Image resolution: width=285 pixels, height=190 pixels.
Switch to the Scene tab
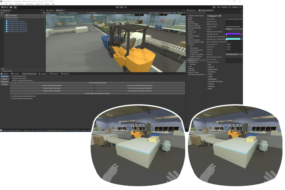pos(50,10)
